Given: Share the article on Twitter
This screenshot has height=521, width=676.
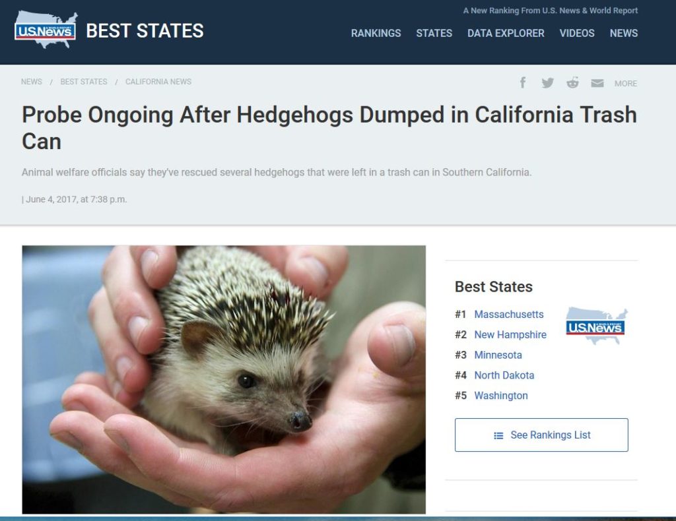Looking at the screenshot, I should [547, 82].
